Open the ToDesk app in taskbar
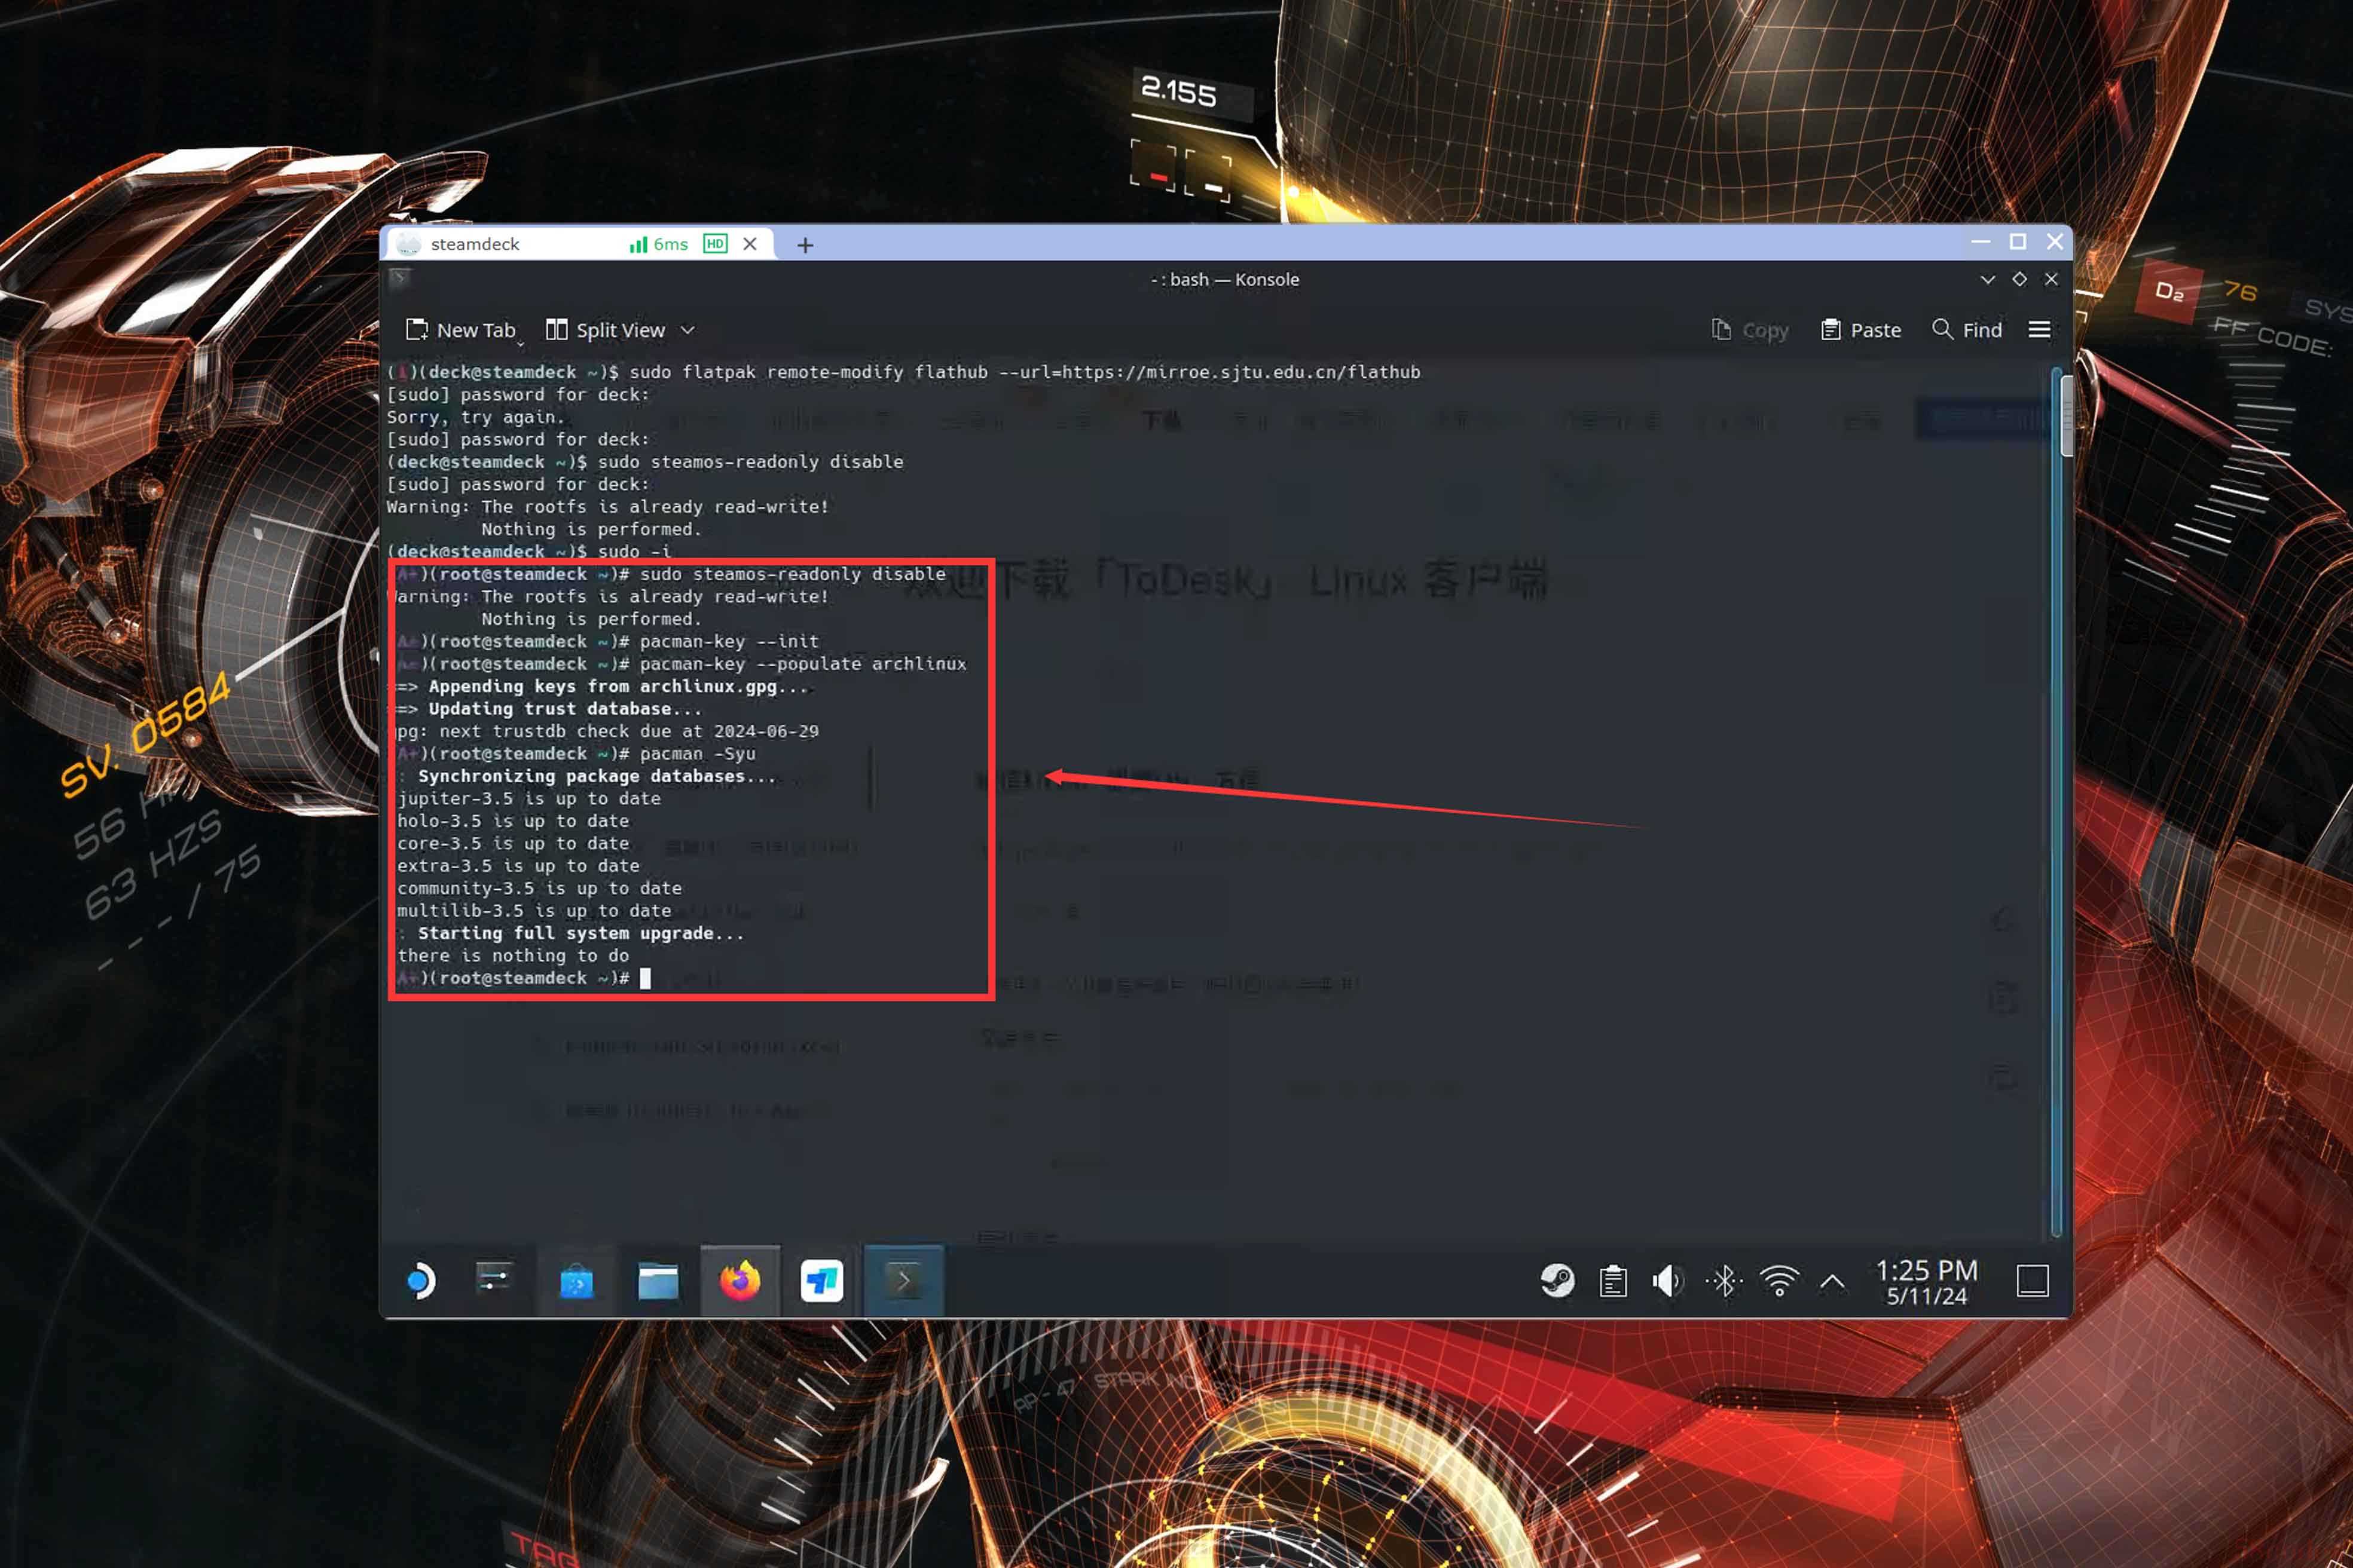This screenshot has width=2353, height=1568. click(x=823, y=1280)
